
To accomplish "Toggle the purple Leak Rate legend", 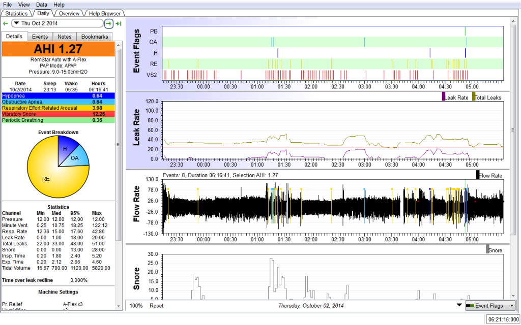I will (444, 96).
